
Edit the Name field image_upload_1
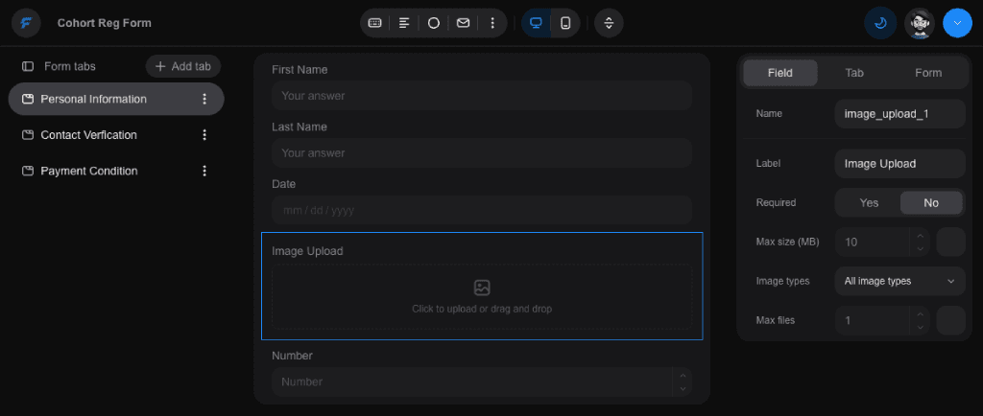point(899,114)
